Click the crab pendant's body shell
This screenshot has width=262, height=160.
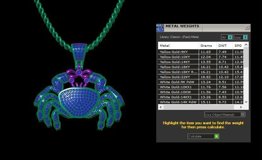pyautogui.click(x=79, y=102)
